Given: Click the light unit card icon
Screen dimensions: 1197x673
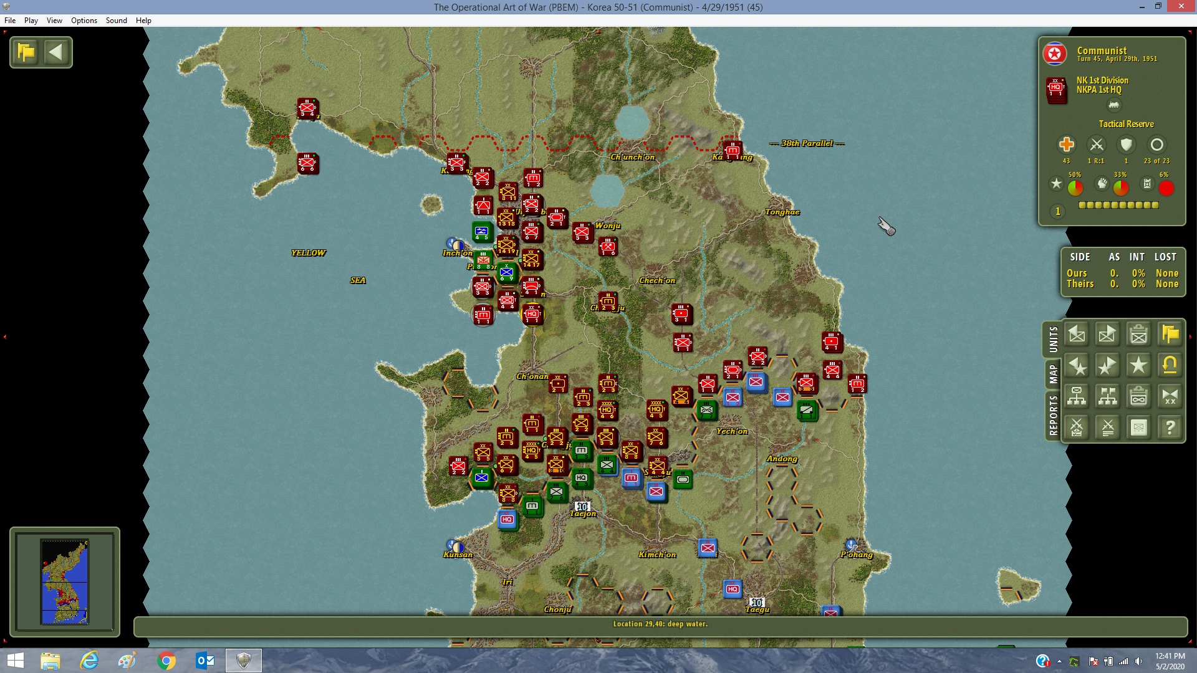Looking at the screenshot, I should point(1139,427).
